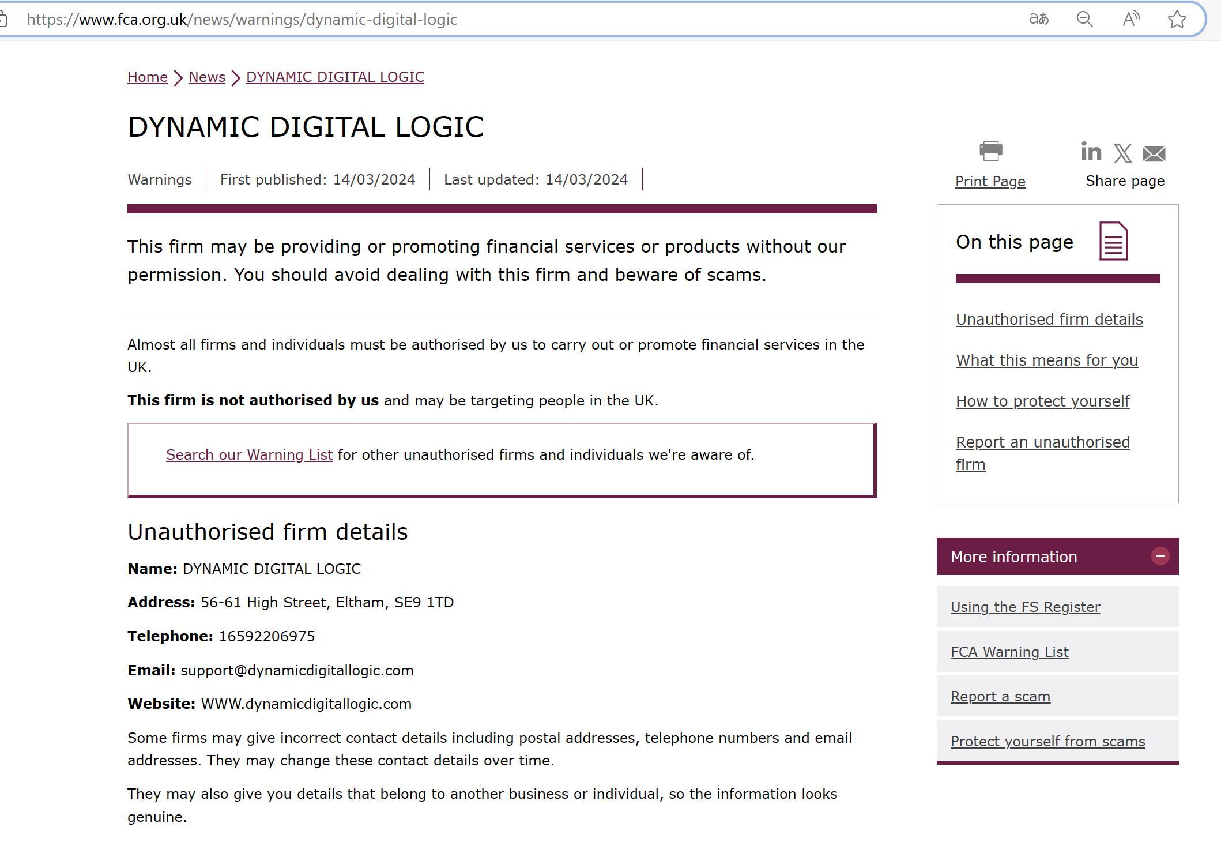Image resolution: width=1221 pixels, height=853 pixels.
Task: Open Using the FS Register link
Action: click(1025, 607)
